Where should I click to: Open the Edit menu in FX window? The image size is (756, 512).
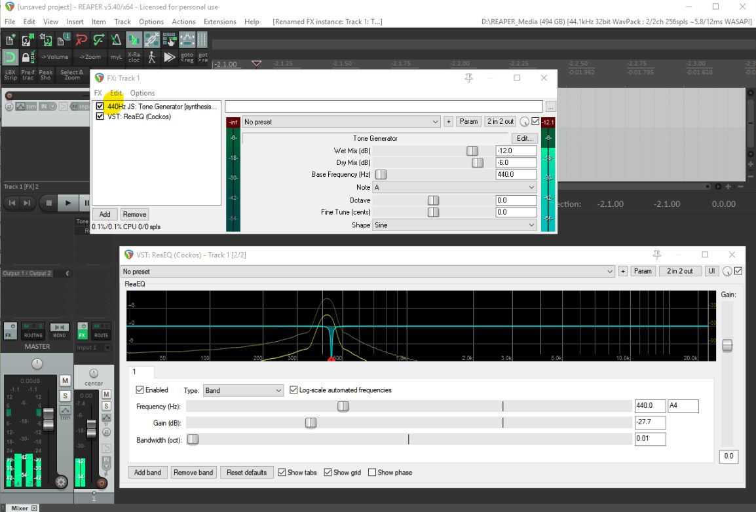coord(116,93)
